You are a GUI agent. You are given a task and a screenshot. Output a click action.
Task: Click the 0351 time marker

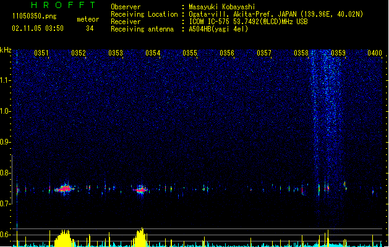[41, 53]
